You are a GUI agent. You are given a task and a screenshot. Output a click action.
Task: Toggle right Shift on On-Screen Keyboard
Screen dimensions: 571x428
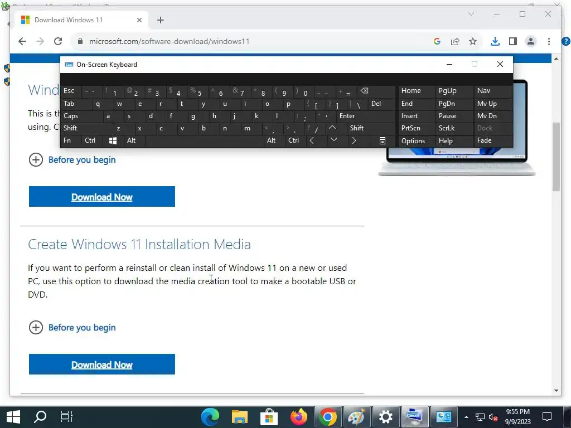pyautogui.click(x=370, y=128)
